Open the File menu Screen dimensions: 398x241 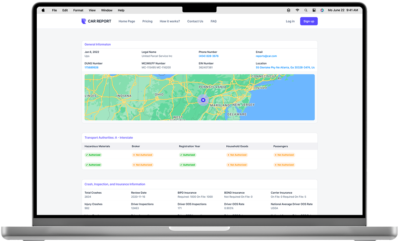[54, 10]
